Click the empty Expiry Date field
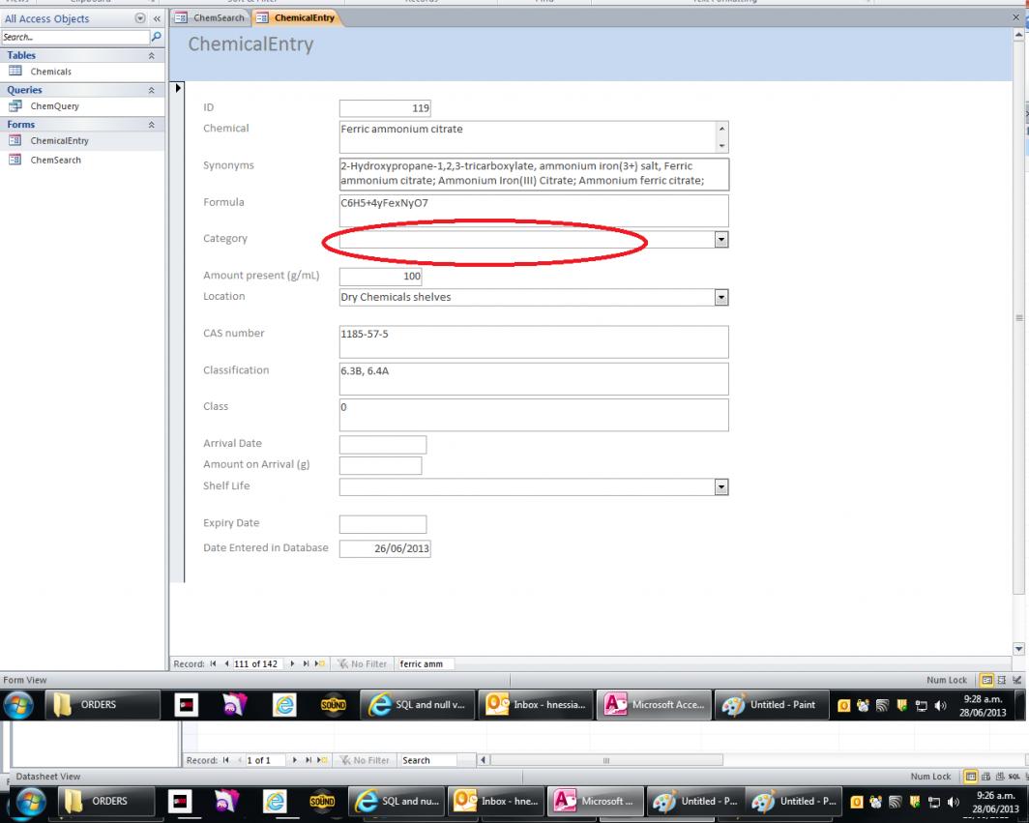Viewport: 1029px width, 823px height. click(x=383, y=524)
